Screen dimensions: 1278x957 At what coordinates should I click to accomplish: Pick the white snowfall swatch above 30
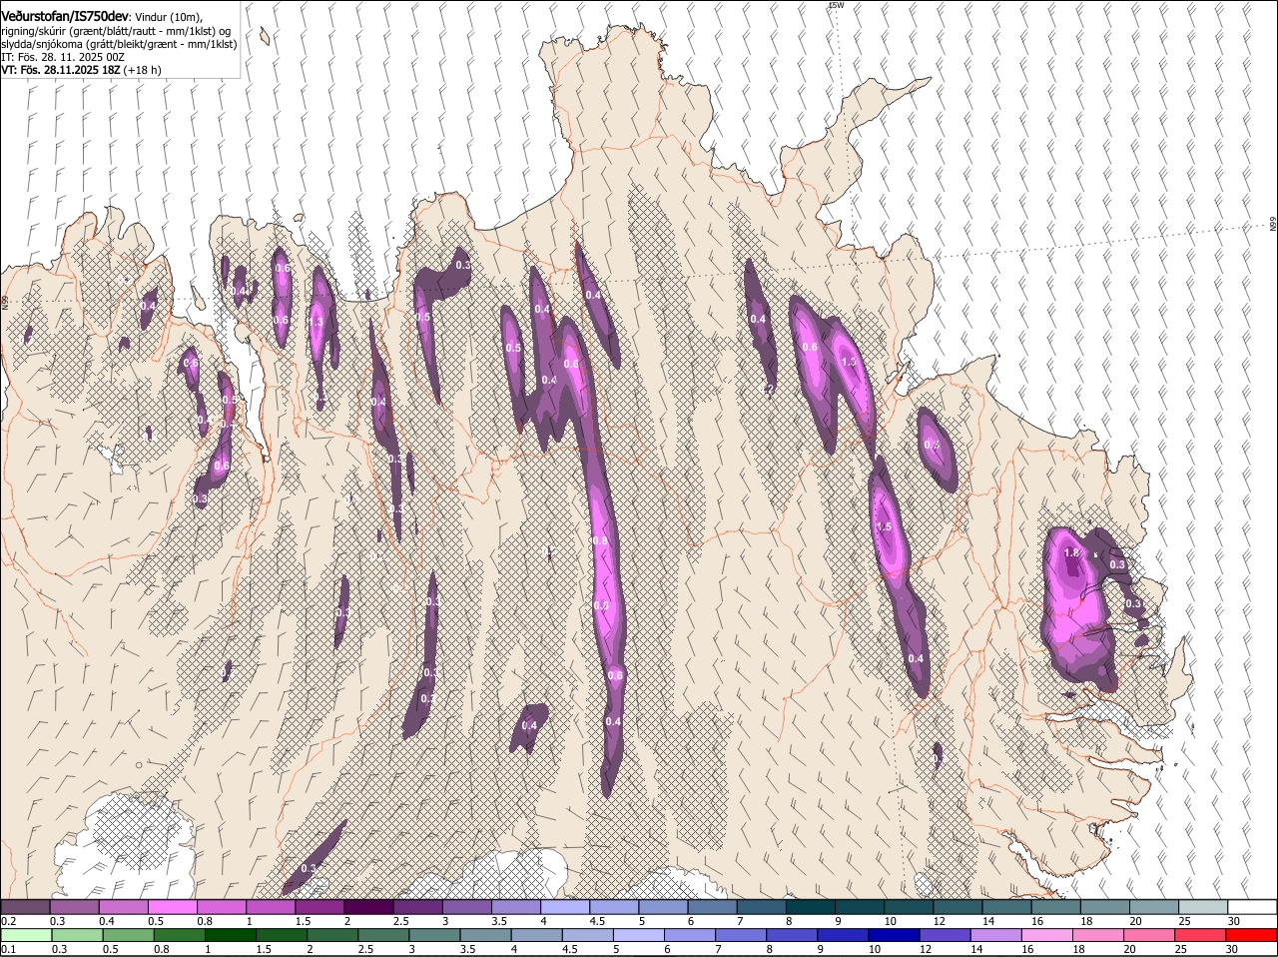pyautogui.click(x=1252, y=906)
